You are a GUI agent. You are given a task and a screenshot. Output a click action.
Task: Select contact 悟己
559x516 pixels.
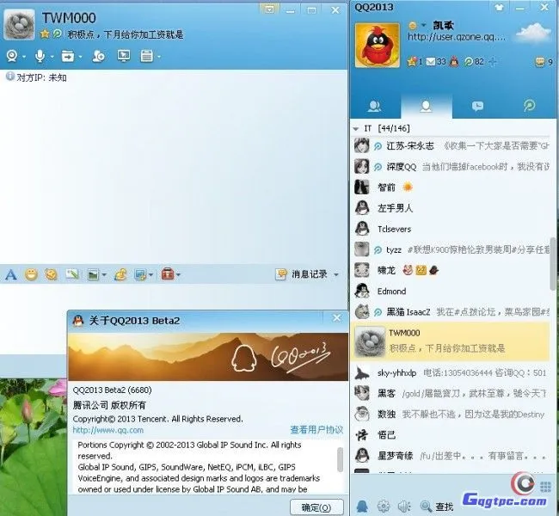452,434
